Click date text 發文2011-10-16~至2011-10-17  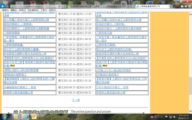coord(75,20)
